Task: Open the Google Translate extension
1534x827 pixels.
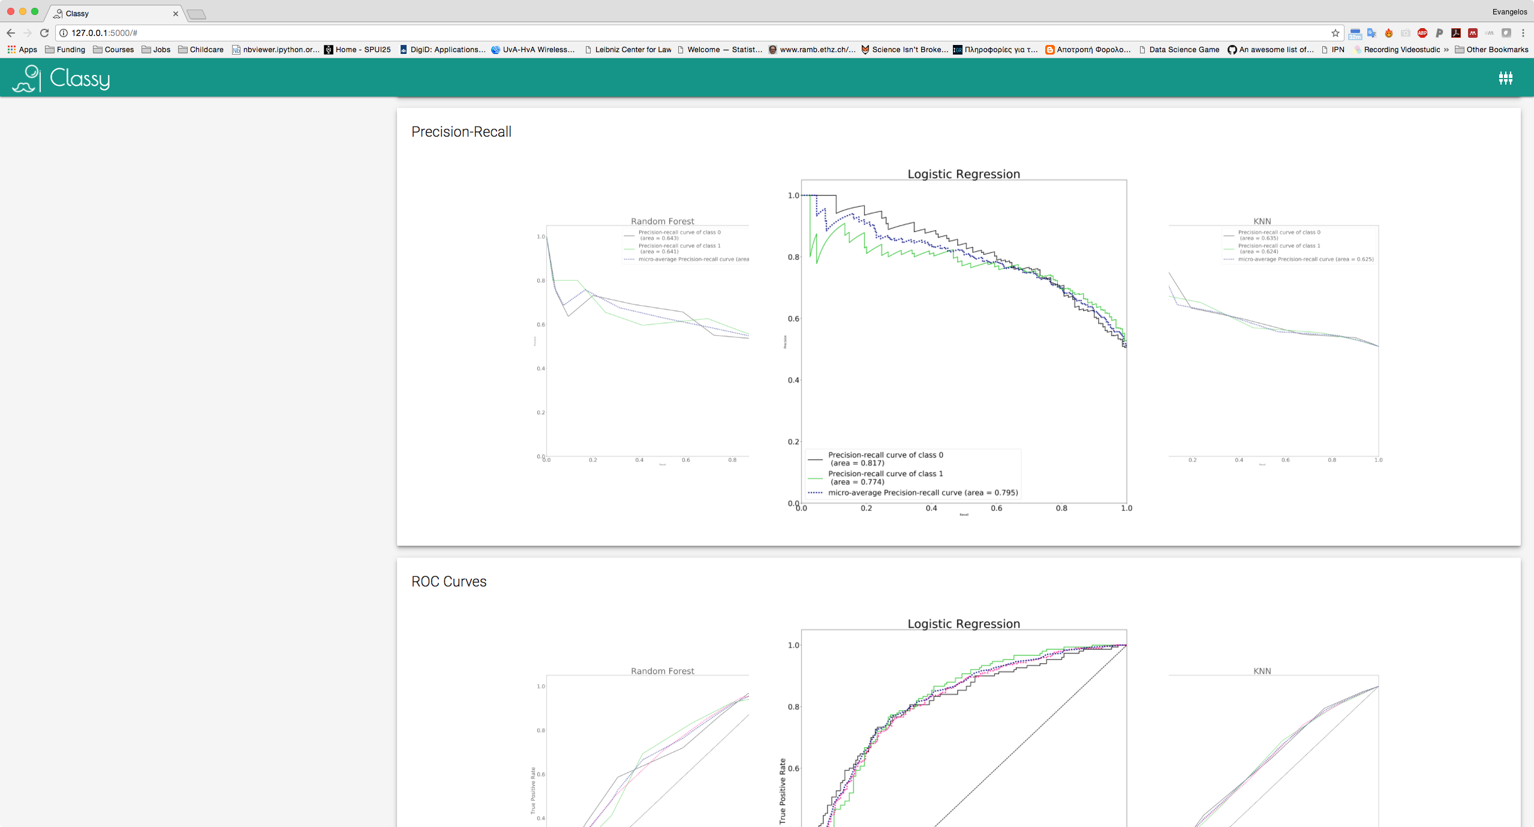Action: pyautogui.click(x=1371, y=33)
